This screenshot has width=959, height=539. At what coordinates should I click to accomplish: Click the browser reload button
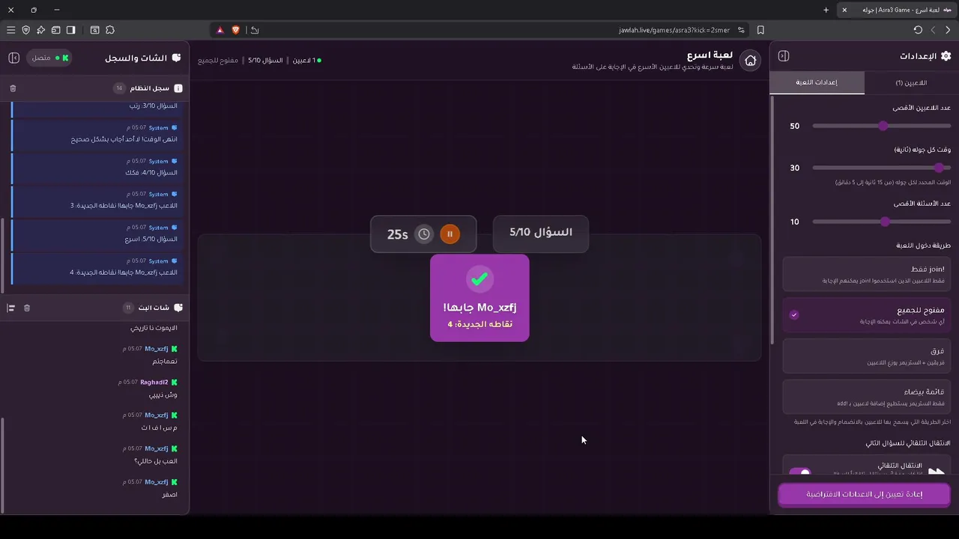coord(918,30)
